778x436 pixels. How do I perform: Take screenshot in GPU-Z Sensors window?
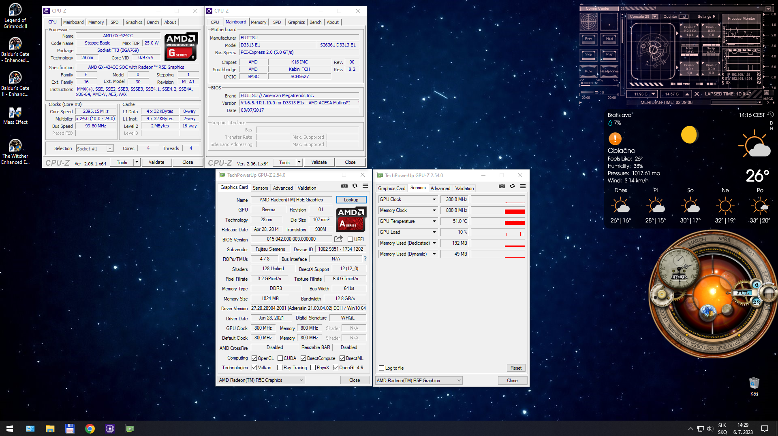click(502, 186)
